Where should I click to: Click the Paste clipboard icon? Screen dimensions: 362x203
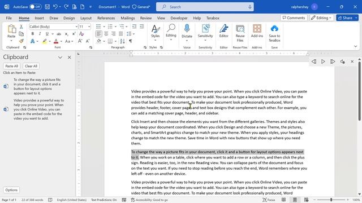coord(11,29)
